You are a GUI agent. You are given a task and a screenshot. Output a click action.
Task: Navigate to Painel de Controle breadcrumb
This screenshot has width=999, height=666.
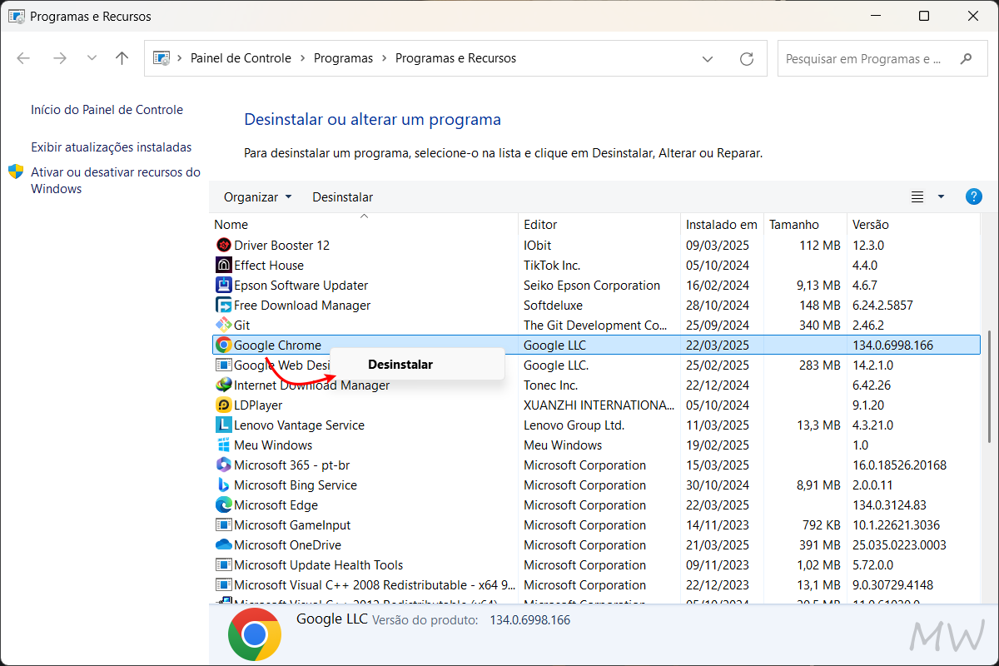click(x=241, y=58)
